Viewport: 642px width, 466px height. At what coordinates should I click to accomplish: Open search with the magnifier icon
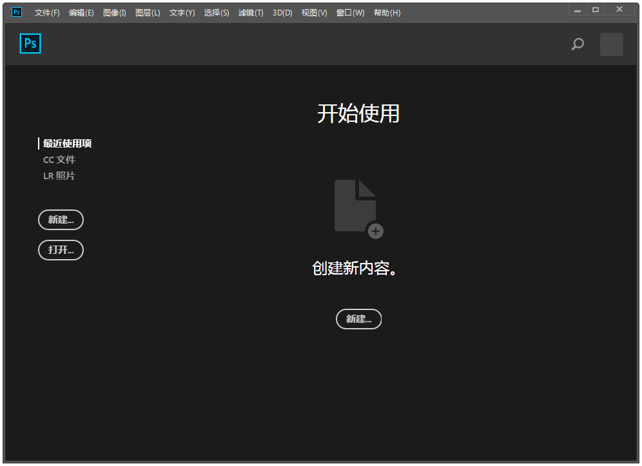point(578,44)
